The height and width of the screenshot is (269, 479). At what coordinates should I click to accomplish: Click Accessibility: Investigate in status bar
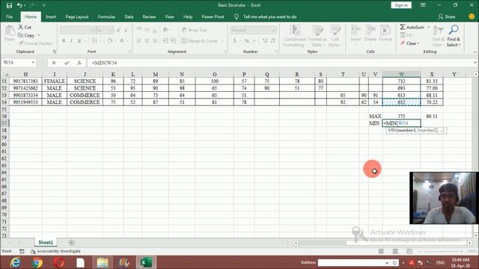tap(55, 251)
